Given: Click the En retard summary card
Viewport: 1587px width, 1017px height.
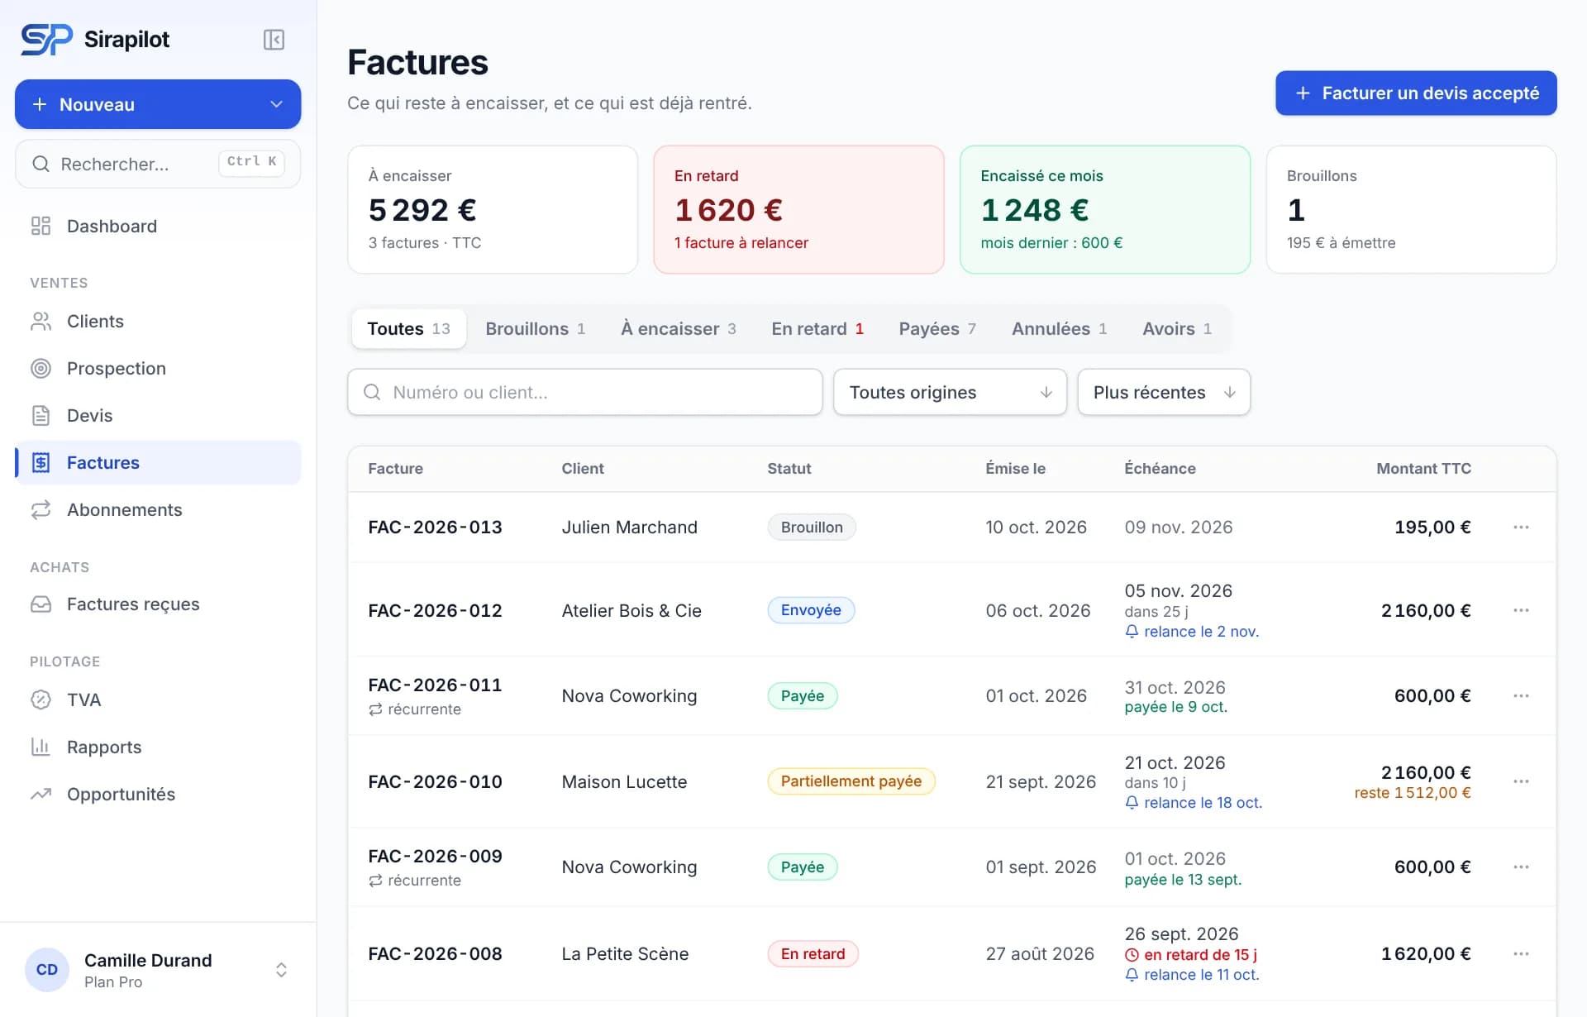Looking at the screenshot, I should click(798, 209).
